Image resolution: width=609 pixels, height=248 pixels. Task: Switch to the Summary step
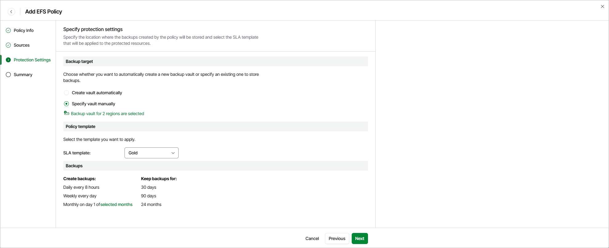23,75
